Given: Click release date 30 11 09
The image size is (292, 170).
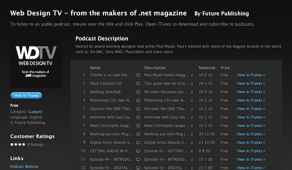Looking at the screenshot, I should coord(207,134).
